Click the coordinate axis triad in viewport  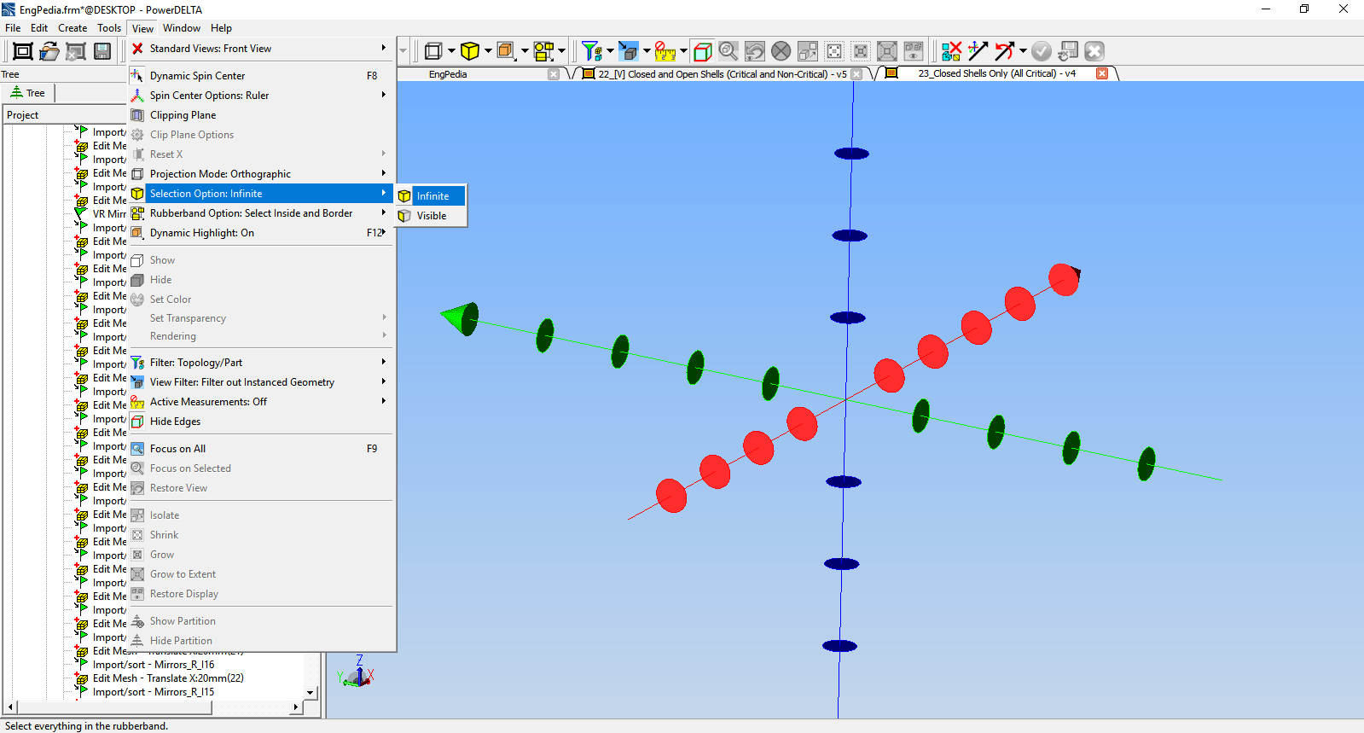point(358,673)
